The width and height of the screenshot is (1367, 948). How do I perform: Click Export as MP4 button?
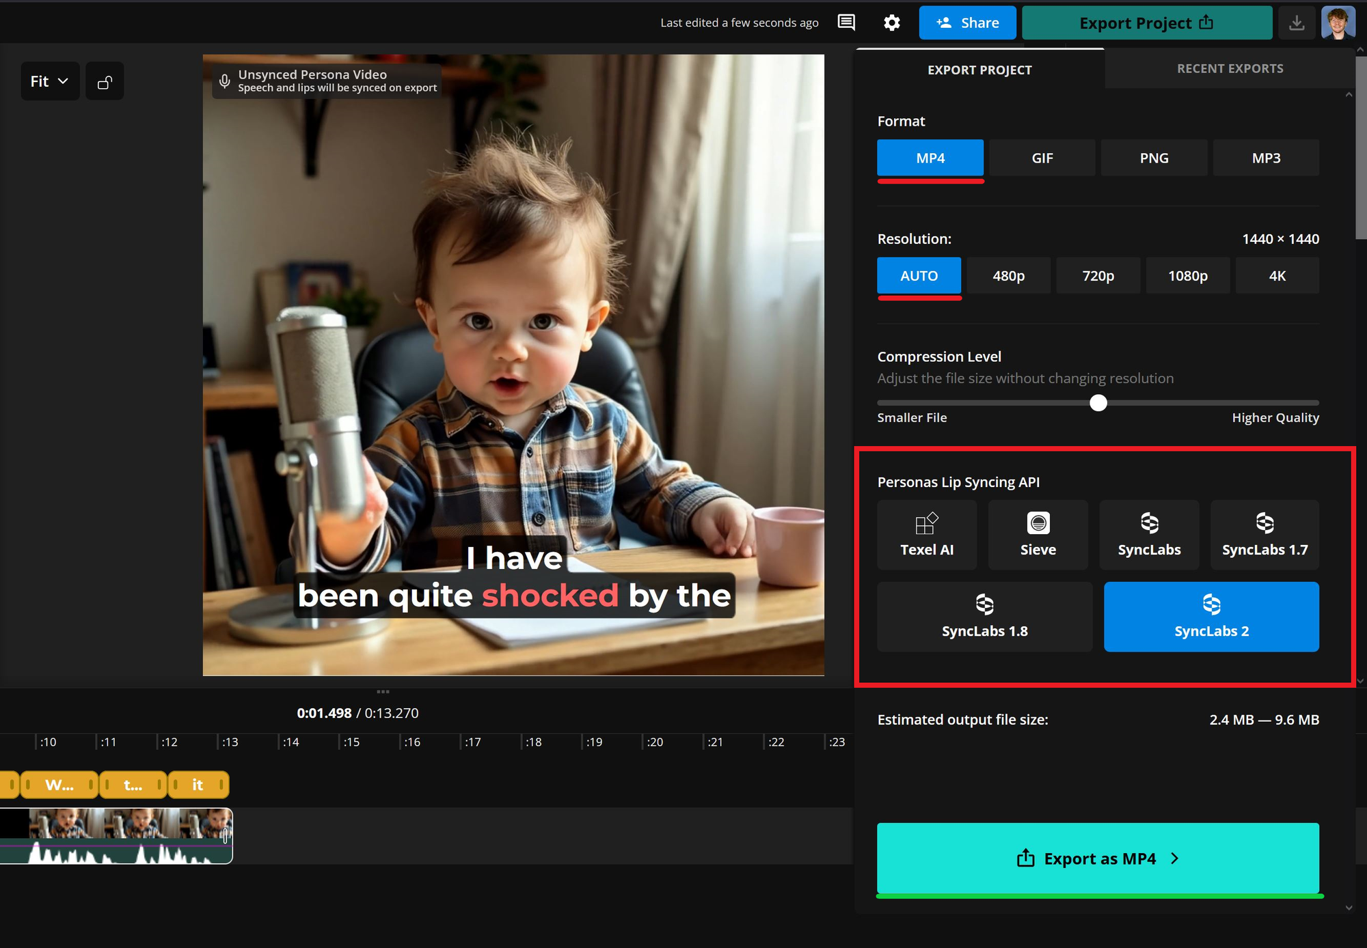click(x=1098, y=859)
